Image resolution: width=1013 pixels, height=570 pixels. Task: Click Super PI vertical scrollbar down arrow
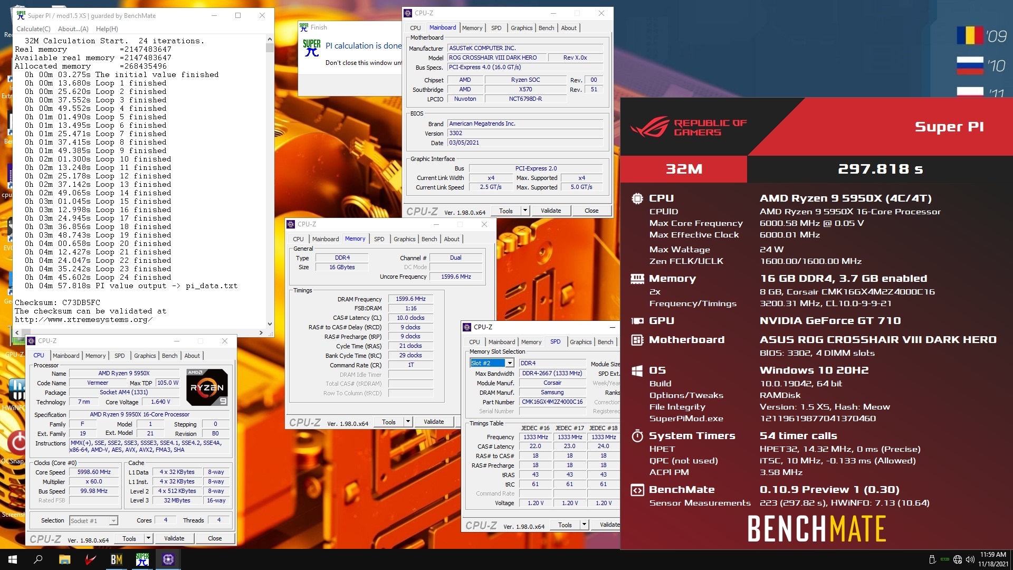[270, 324]
